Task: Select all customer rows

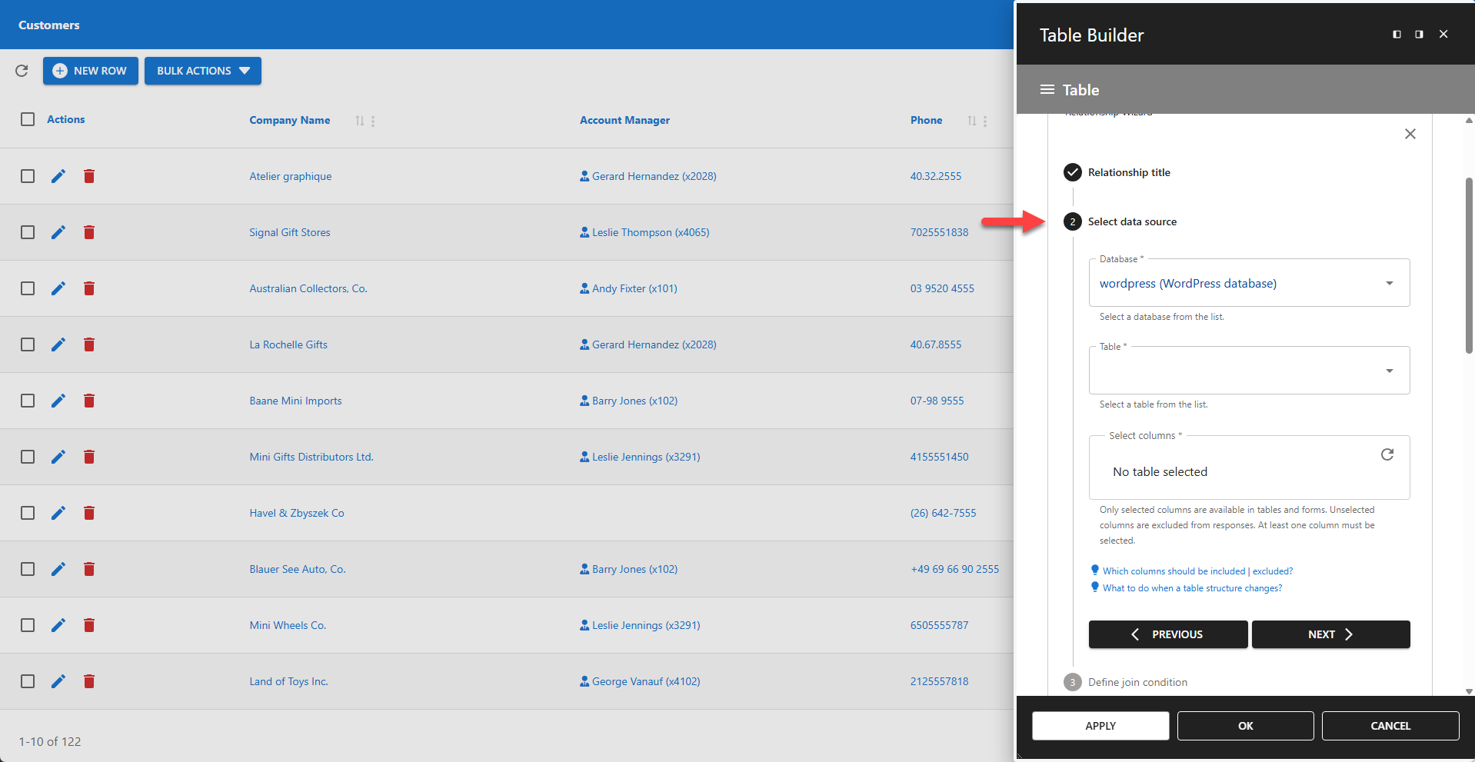Action: 28,119
